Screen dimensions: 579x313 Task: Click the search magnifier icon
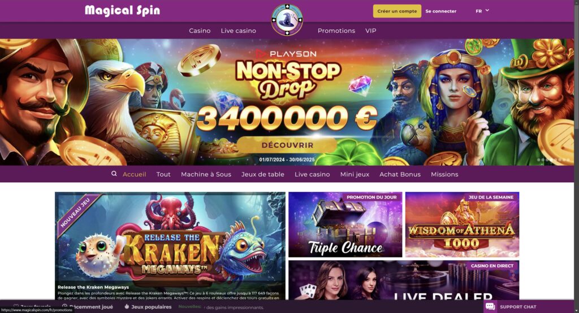click(x=114, y=174)
